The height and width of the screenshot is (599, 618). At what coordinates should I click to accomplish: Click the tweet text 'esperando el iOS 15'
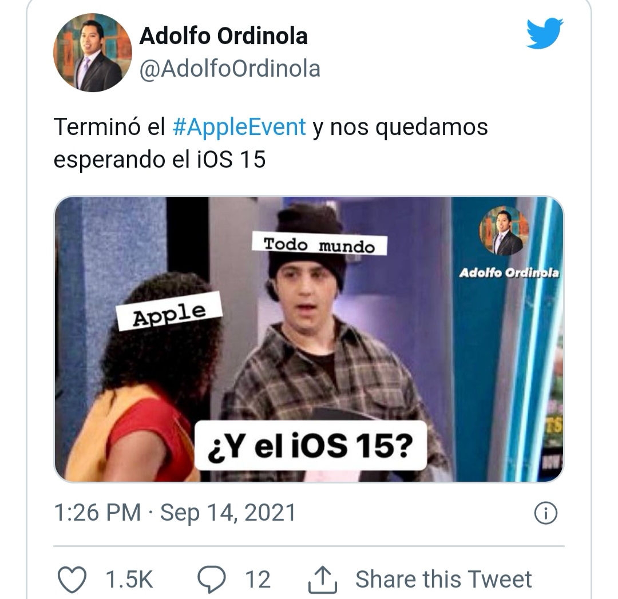point(160,160)
